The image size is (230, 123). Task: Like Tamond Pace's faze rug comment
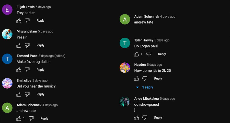[19, 70]
